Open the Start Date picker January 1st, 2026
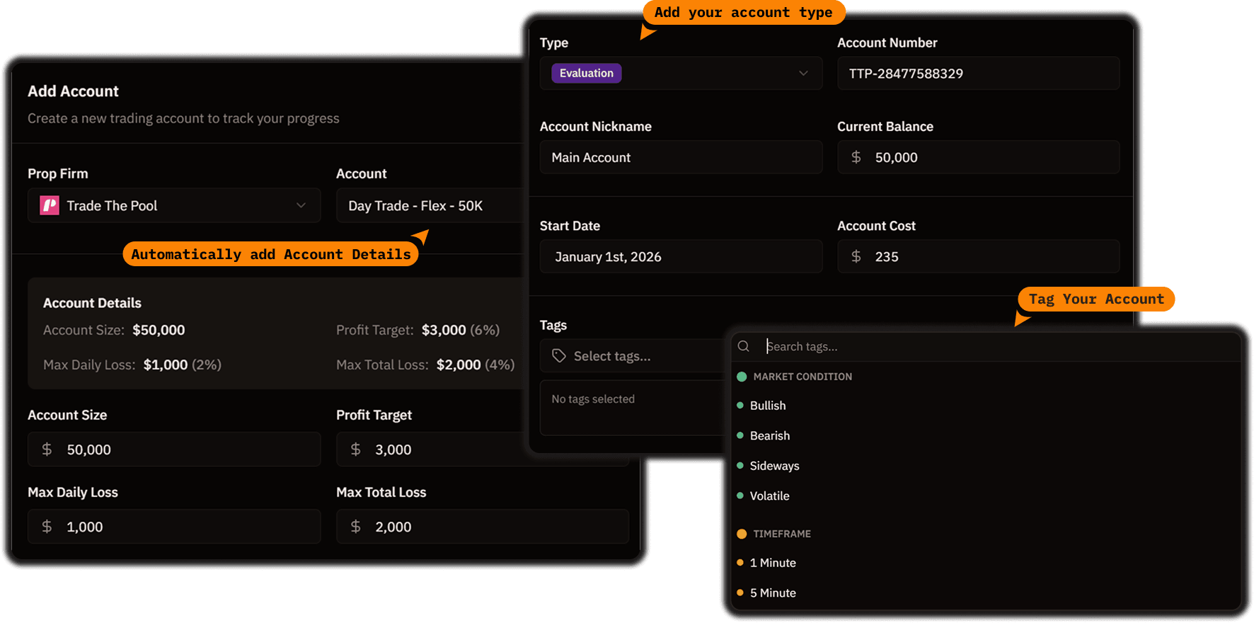Image resolution: width=1254 pixels, height=623 pixels. point(681,256)
